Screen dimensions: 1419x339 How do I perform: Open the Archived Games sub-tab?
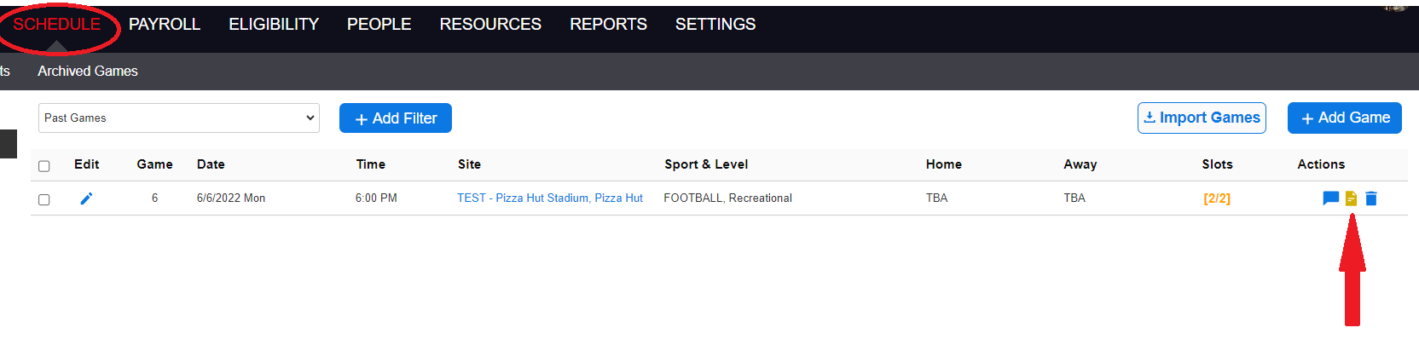pos(88,72)
